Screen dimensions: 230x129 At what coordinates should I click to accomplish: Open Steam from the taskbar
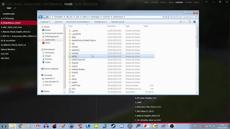click(x=113, y=126)
